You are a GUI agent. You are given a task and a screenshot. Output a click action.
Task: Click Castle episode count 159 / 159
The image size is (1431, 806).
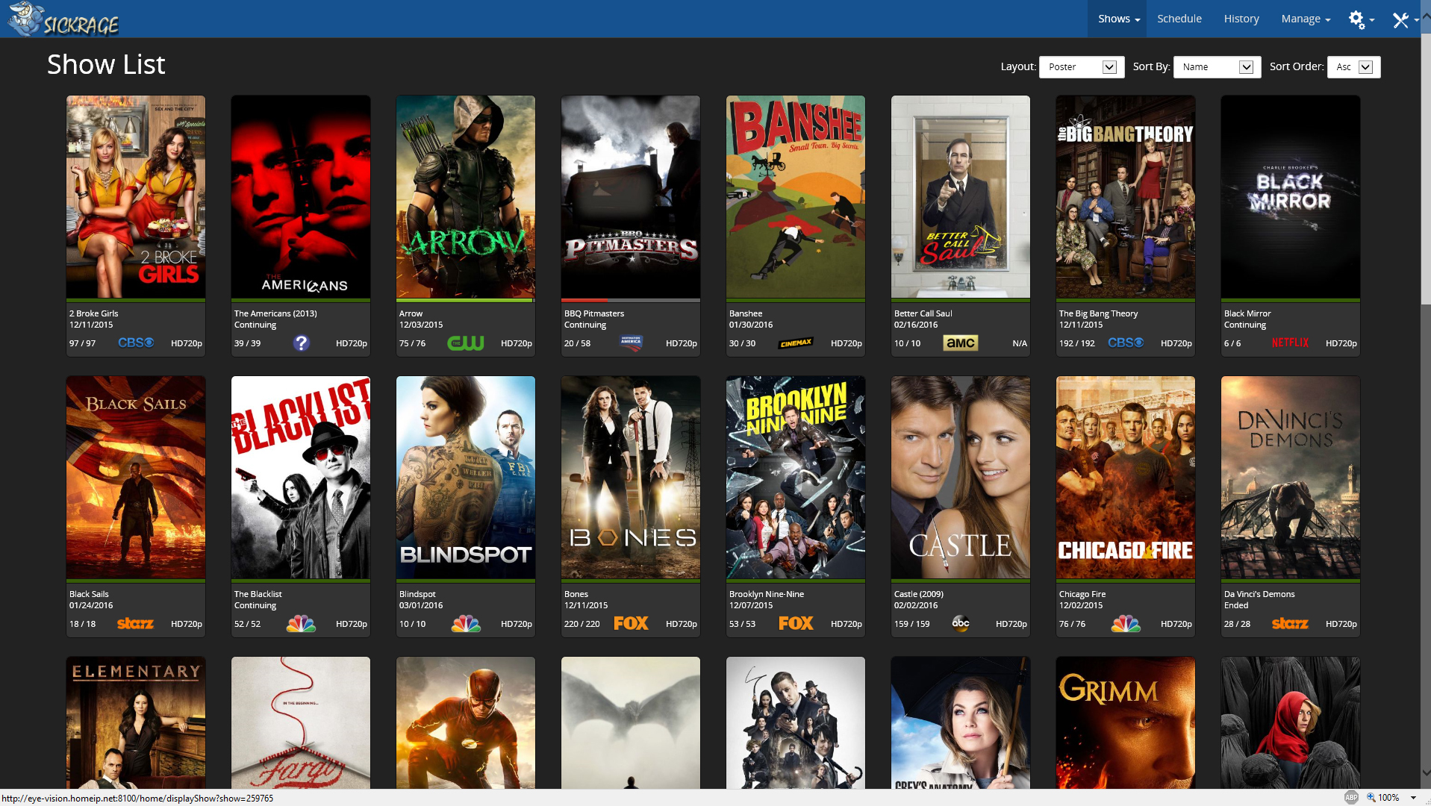pos(912,624)
